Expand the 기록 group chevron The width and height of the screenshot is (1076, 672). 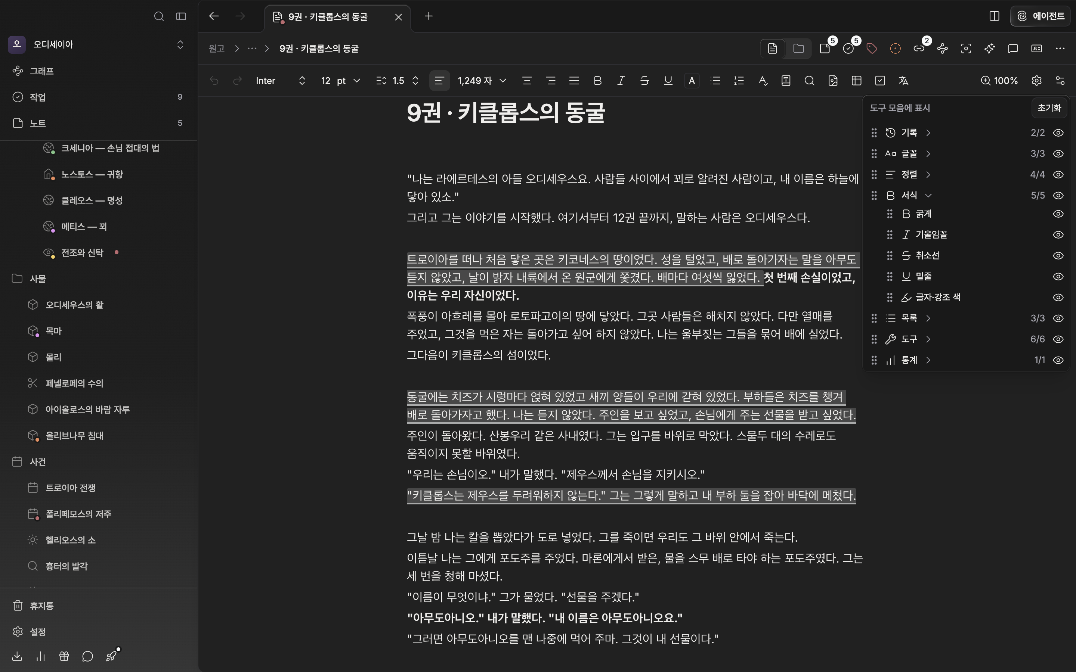(x=928, y=133)
